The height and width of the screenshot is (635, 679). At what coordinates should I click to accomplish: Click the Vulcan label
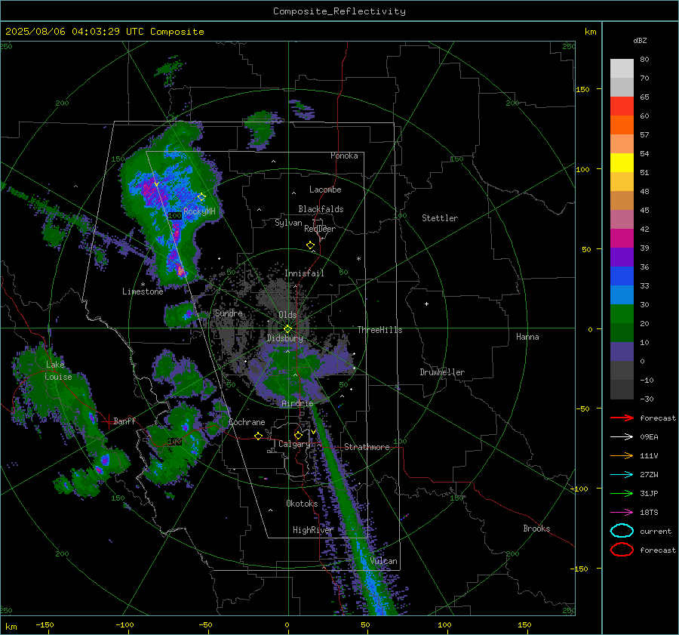coord(383,561)
